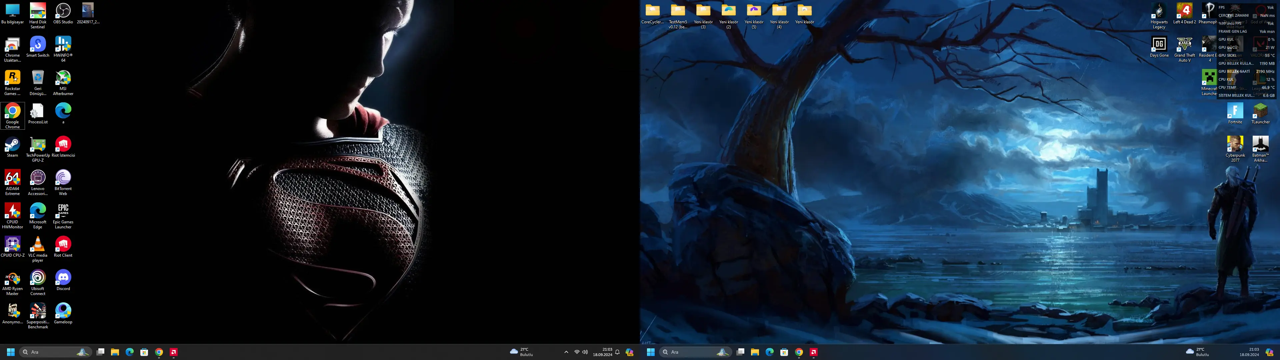This screenshot has width=1280, height=360.
Task: Select the OBS Studio desktop shortcut
Action: [x=63, y=14]
